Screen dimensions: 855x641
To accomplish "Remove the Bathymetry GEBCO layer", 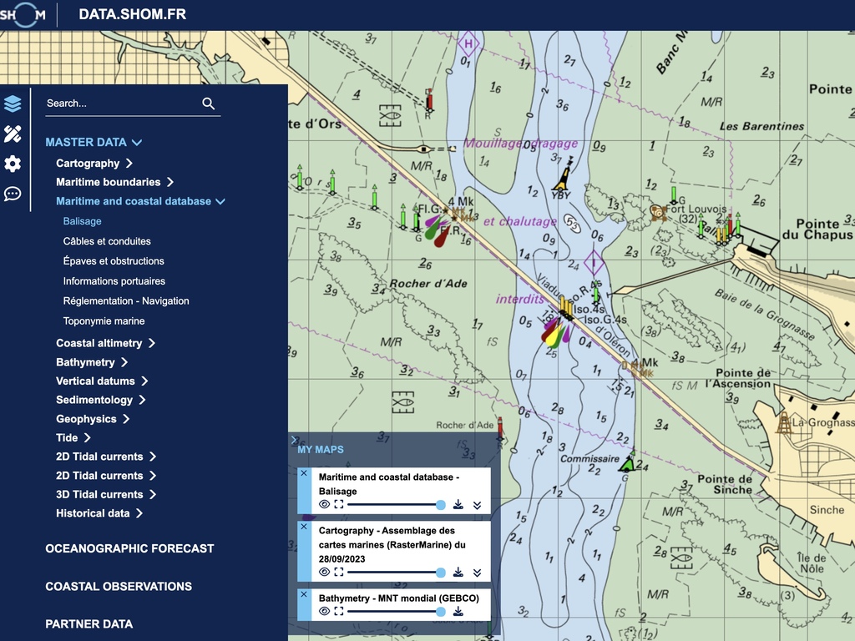I will pos(304,594).
